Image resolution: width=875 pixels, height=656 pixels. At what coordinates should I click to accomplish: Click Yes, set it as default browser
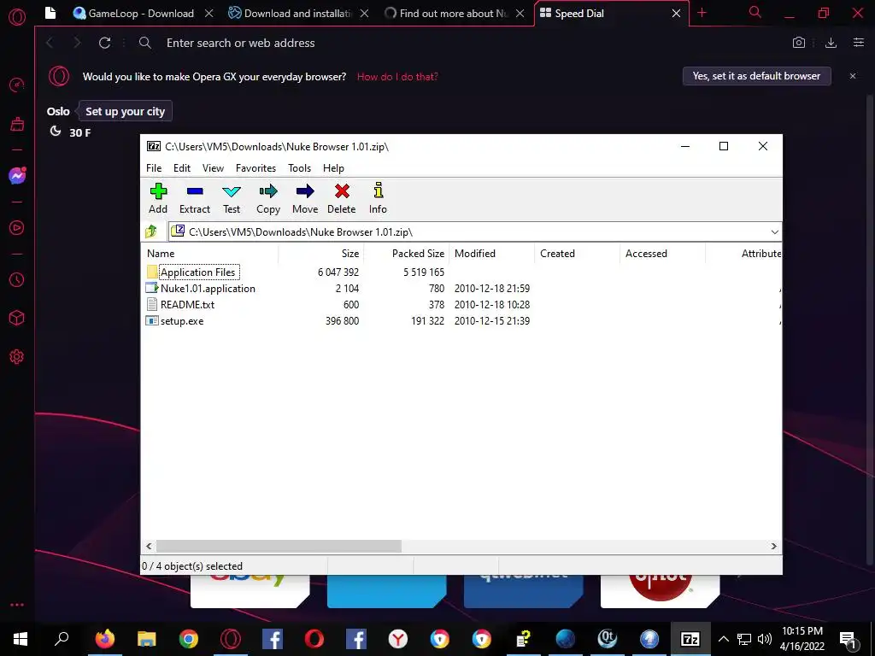coord(757,76)
